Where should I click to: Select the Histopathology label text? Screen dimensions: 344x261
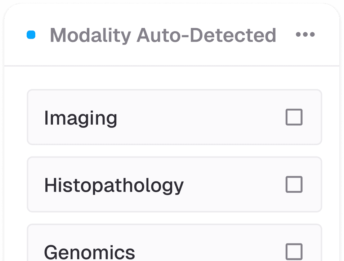[x=114, y=185]
